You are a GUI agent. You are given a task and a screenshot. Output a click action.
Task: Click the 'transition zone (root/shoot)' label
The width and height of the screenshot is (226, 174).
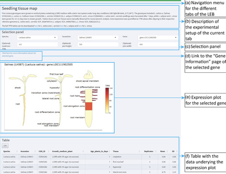[45, 93]
